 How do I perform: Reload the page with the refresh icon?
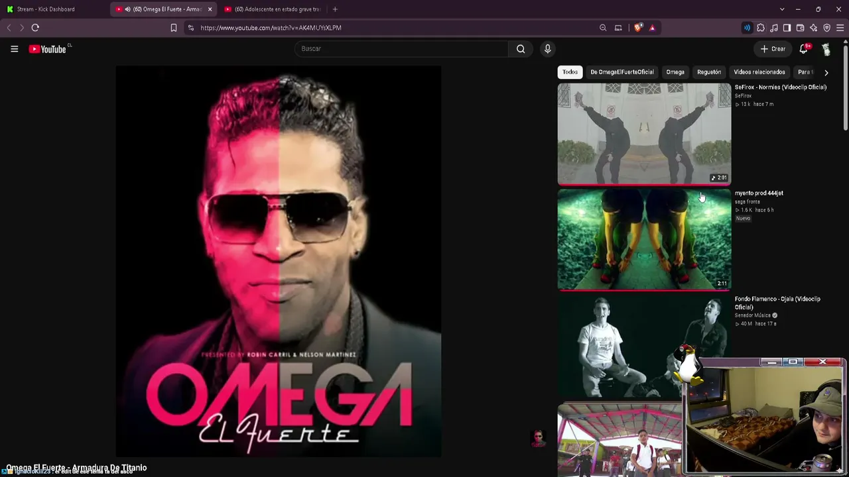pos(35,28)
